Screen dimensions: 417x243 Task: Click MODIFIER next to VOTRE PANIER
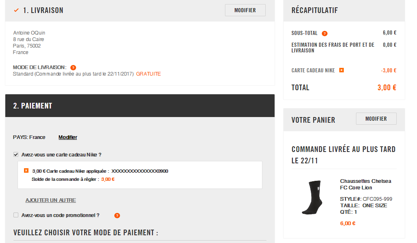pyautogui.click(x=376, y=118)
